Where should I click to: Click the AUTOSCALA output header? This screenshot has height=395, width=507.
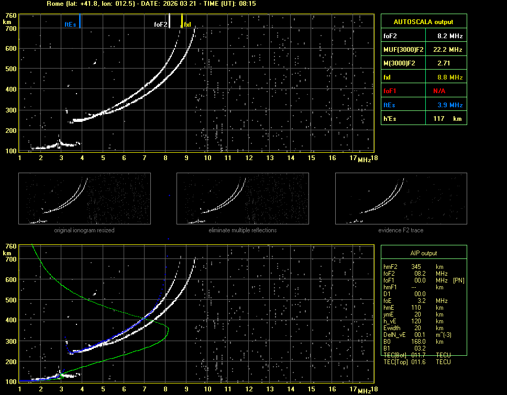(x=423, y=22)
